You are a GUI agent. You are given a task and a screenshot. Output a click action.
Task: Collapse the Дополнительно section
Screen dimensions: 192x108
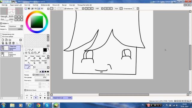click(25, 90)
